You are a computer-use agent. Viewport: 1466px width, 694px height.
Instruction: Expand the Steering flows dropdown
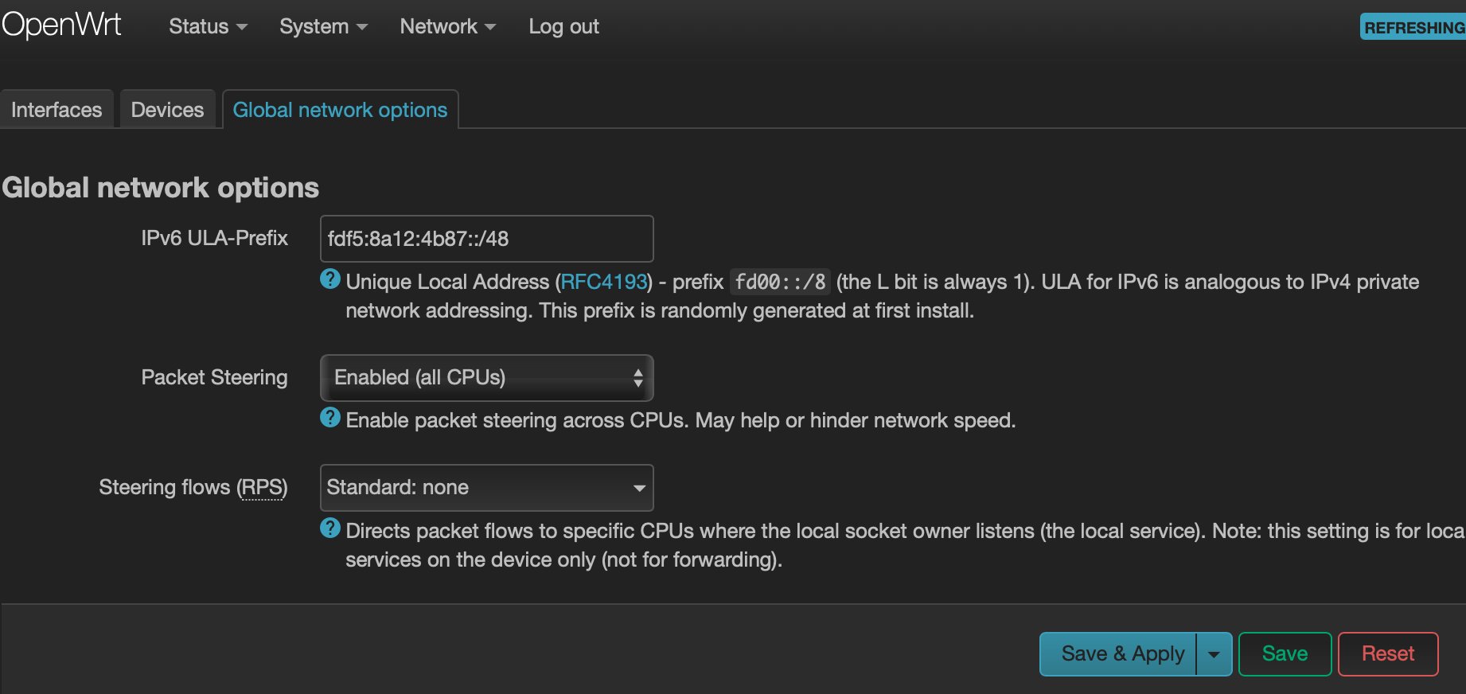click(486, 488)
